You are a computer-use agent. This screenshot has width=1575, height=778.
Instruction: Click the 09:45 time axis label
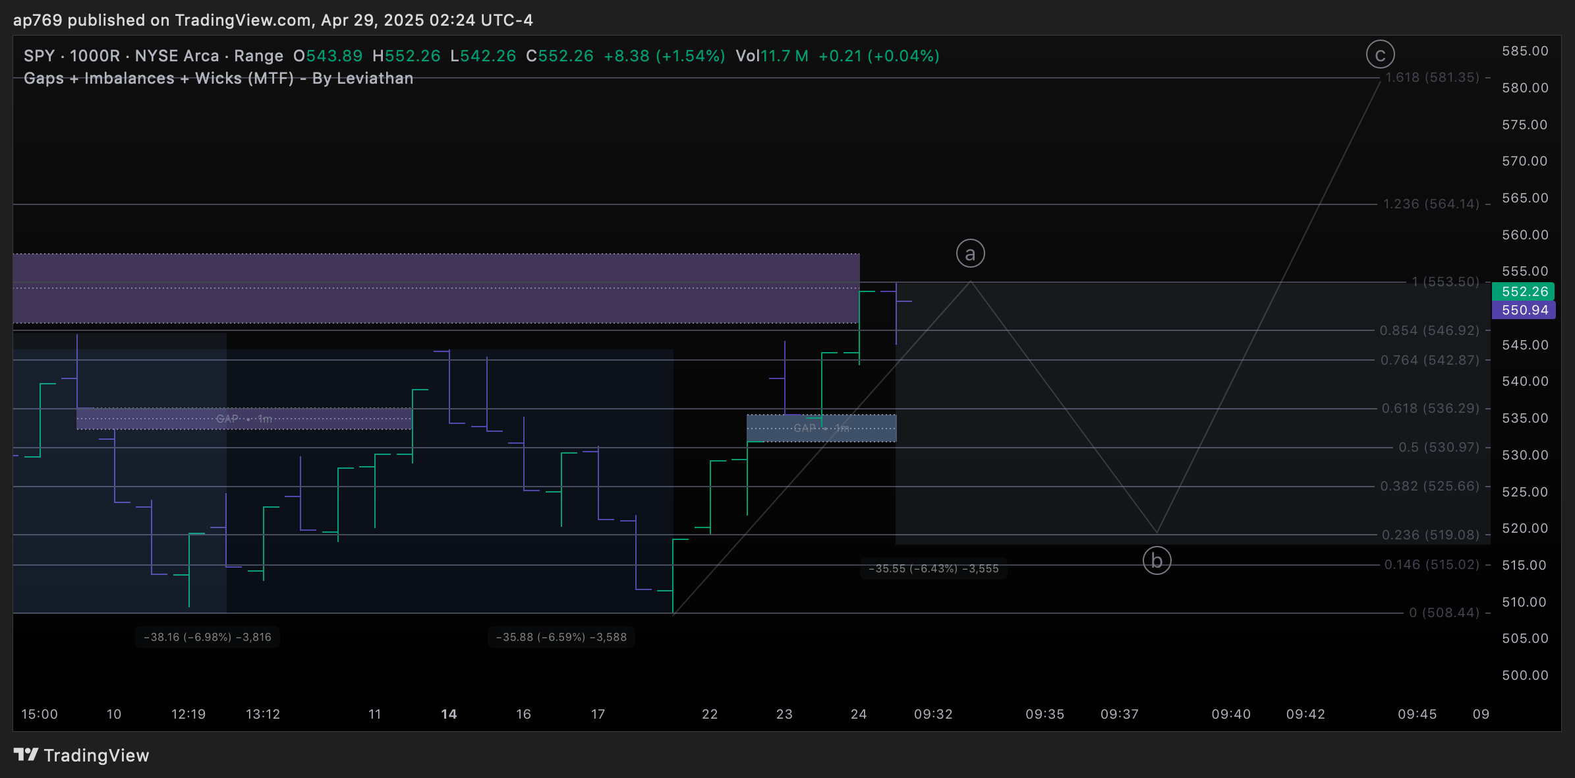pos(1417,714)
